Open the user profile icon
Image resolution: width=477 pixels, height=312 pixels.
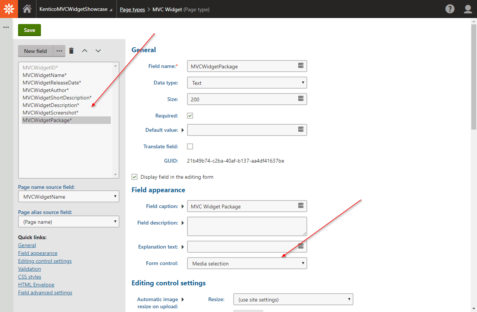pos(468,9)
